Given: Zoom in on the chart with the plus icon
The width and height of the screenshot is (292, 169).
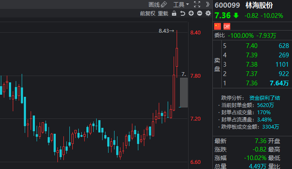Looking at the screenshot, I should point(191,13).
